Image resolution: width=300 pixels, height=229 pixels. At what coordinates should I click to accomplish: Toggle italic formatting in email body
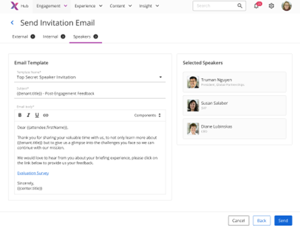(29, 115)
